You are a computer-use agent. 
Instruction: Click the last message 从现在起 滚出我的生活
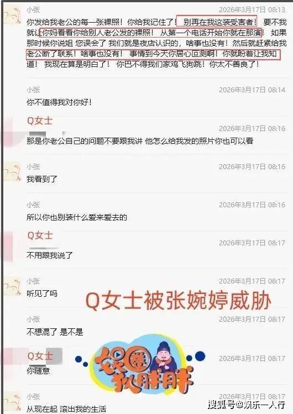pos(66,409)
